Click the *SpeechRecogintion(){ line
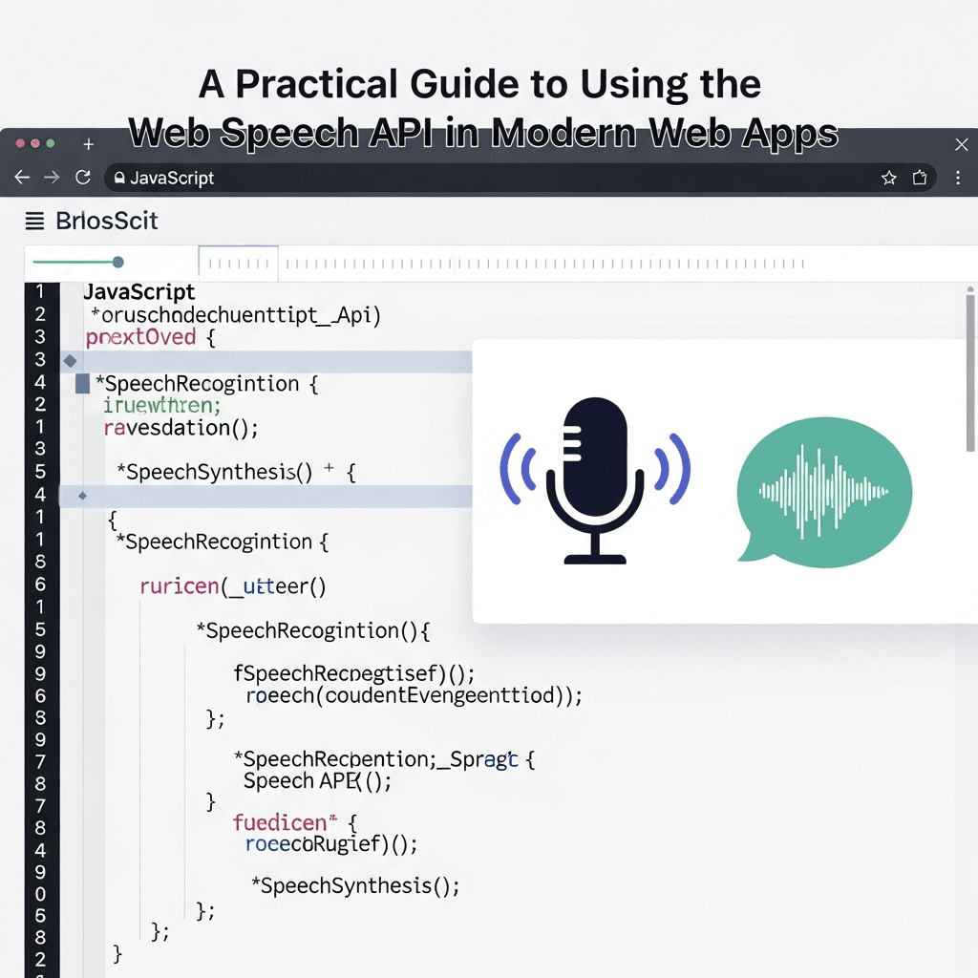The width and height of the screenshot is (978, 978). [x=313, y=630]
